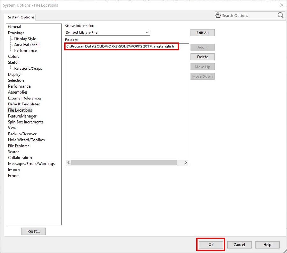This screenshot has width=287, height=253.
Task: Go to Relations/Snaps under Sketch
Action: (x=28, y=69)
